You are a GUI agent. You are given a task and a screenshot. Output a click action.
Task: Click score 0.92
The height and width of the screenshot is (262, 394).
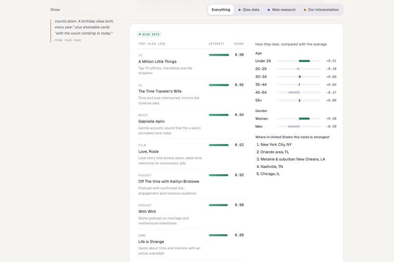(x=239, y=175)
